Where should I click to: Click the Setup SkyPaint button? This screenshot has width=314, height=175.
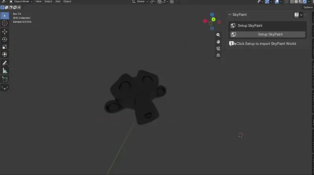coord(268,34)
